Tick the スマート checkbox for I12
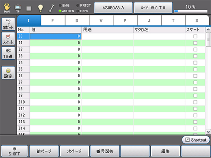The height and width of the screenshot is (158, 211). click(195, 115)
